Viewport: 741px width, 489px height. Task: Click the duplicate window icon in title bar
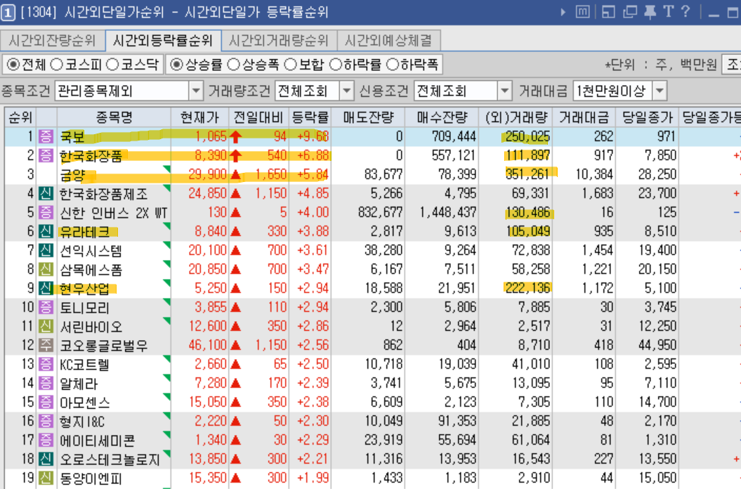629,12
